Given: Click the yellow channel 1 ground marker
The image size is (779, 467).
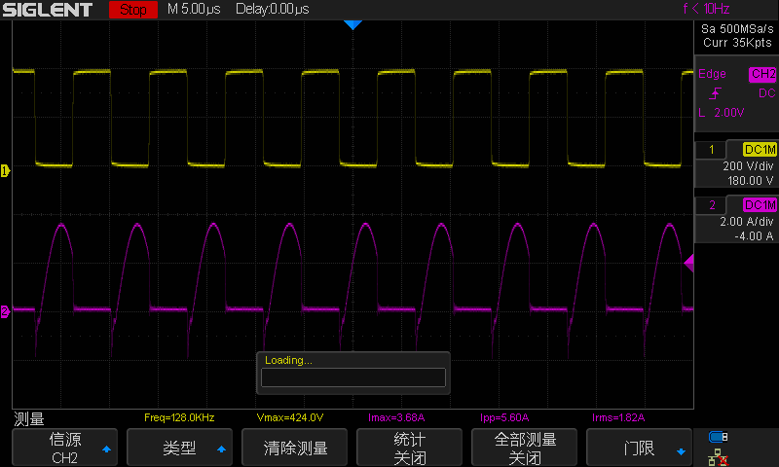Looking at the screenshot, I should pos(5,170).
